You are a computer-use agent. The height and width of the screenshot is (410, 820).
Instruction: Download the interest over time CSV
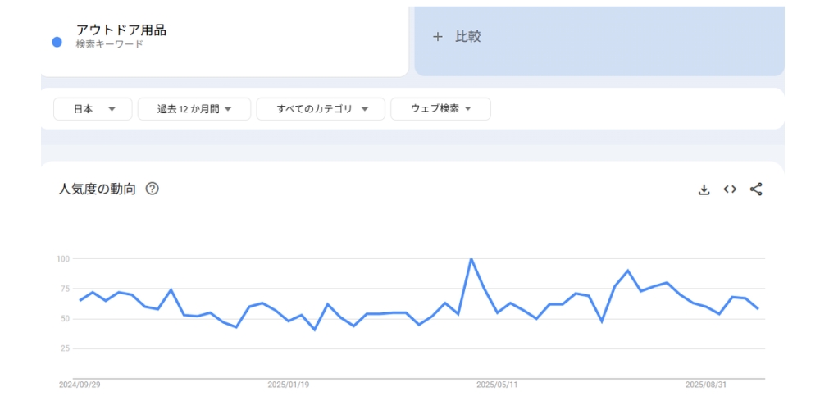tap(704, 189)
